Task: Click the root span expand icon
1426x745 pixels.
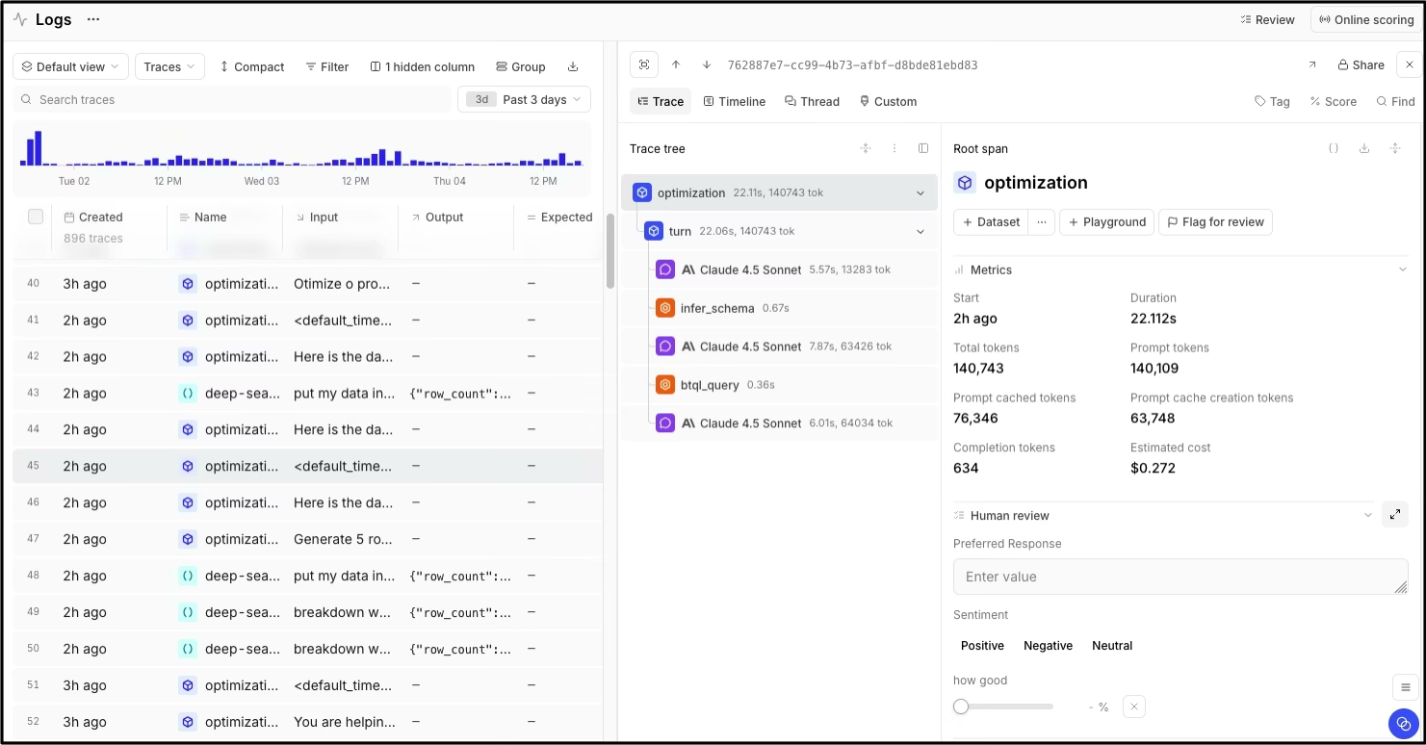Action: 1395,148
